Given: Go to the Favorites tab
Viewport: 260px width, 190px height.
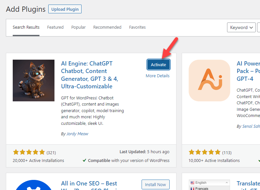Looking at the screenshot, I should pos(137,27).
